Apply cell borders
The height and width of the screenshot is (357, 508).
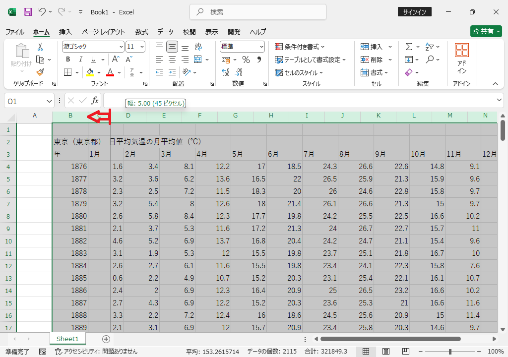pos(67,72)
